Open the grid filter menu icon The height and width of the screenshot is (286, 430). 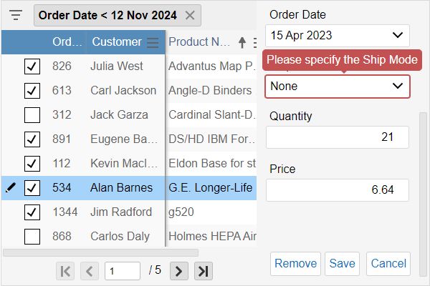(16, 15)
